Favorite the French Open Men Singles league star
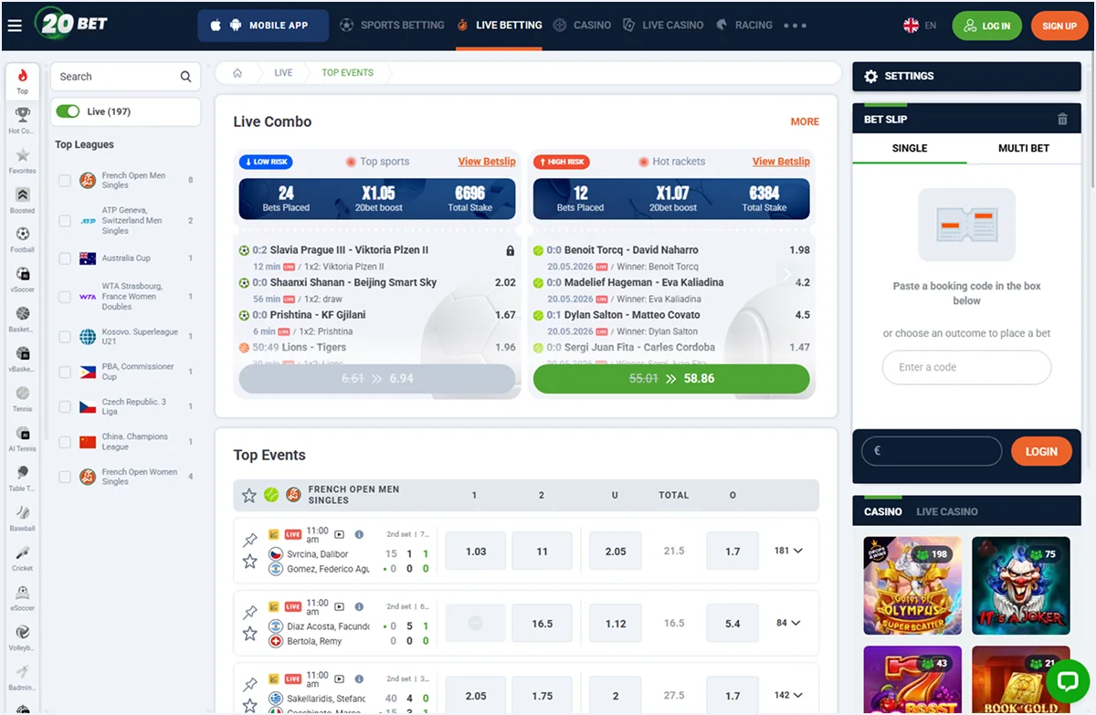Viewport: 1096px width, 715px height. point(248,495)
